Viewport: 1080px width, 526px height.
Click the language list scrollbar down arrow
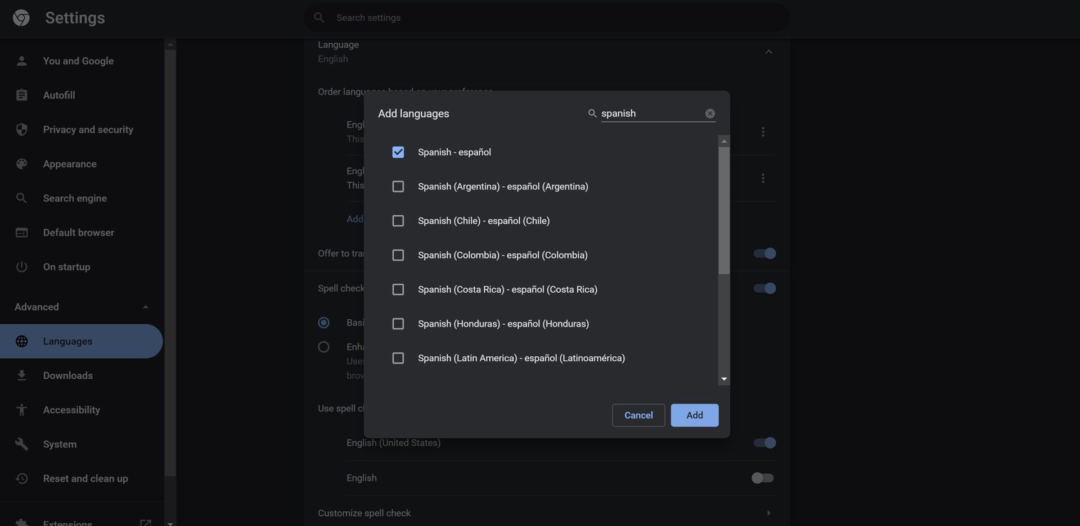pos(724,379)
